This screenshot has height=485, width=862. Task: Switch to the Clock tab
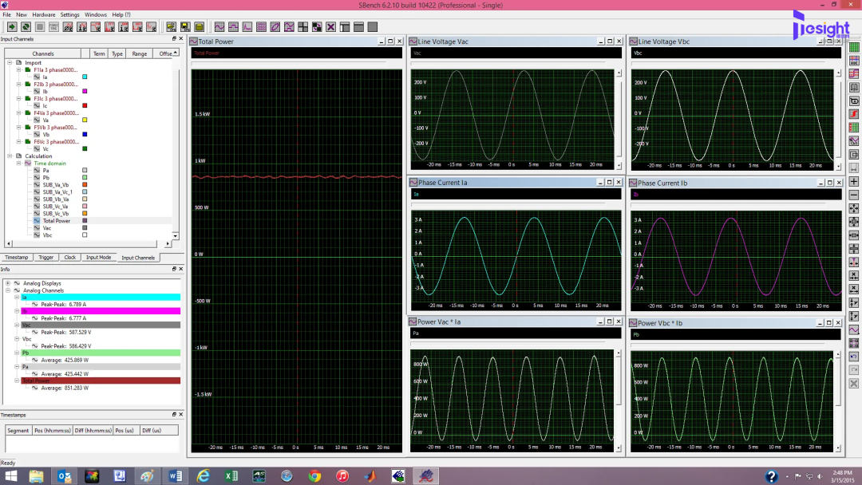[69, 257]
